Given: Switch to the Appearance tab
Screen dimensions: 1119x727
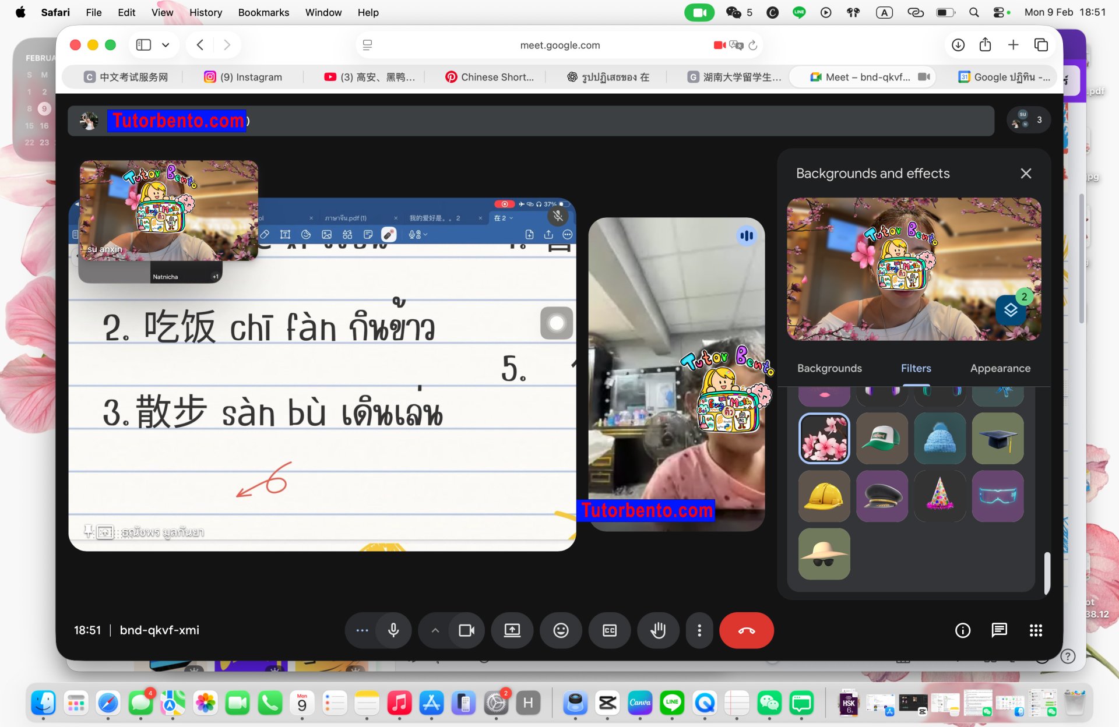Looking at the screenshot, I should pos(1000,368).
